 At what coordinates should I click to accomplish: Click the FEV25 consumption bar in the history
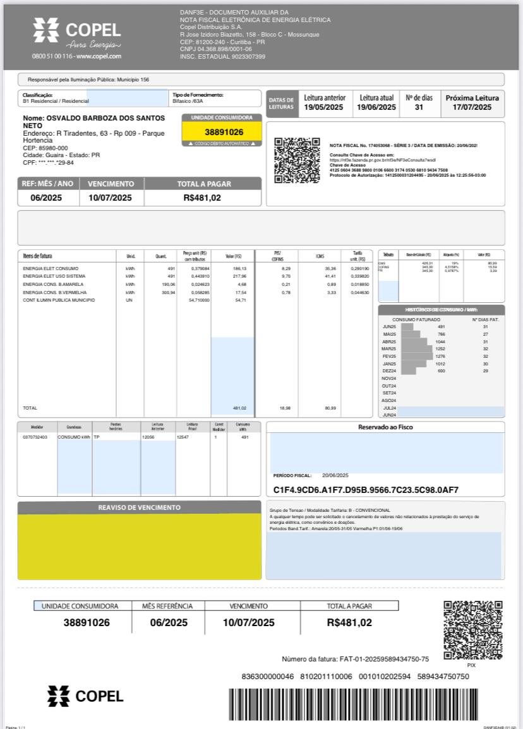[416, 356]
